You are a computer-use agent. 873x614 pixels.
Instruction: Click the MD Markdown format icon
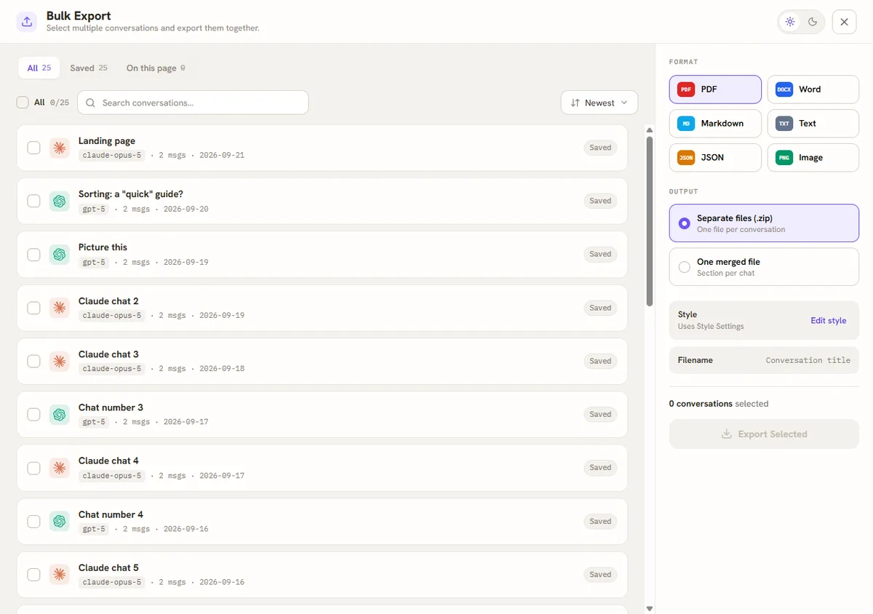click(x=686, y=124)
